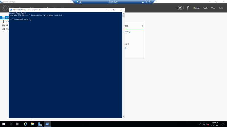Select Dashboard icon in Server Manager sidebar
227x127 pixels.
tap(3, 17)
